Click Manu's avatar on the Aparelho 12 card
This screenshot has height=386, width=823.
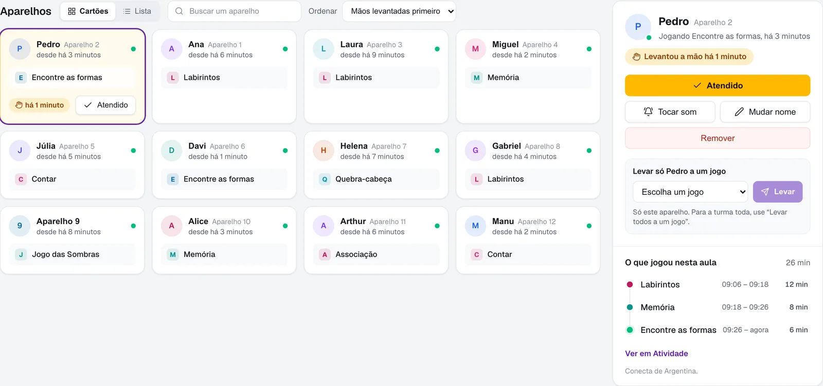click(475, 226)
